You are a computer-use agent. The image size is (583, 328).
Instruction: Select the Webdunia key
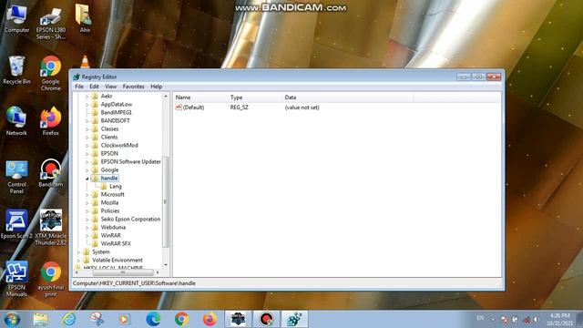[113, 227]
